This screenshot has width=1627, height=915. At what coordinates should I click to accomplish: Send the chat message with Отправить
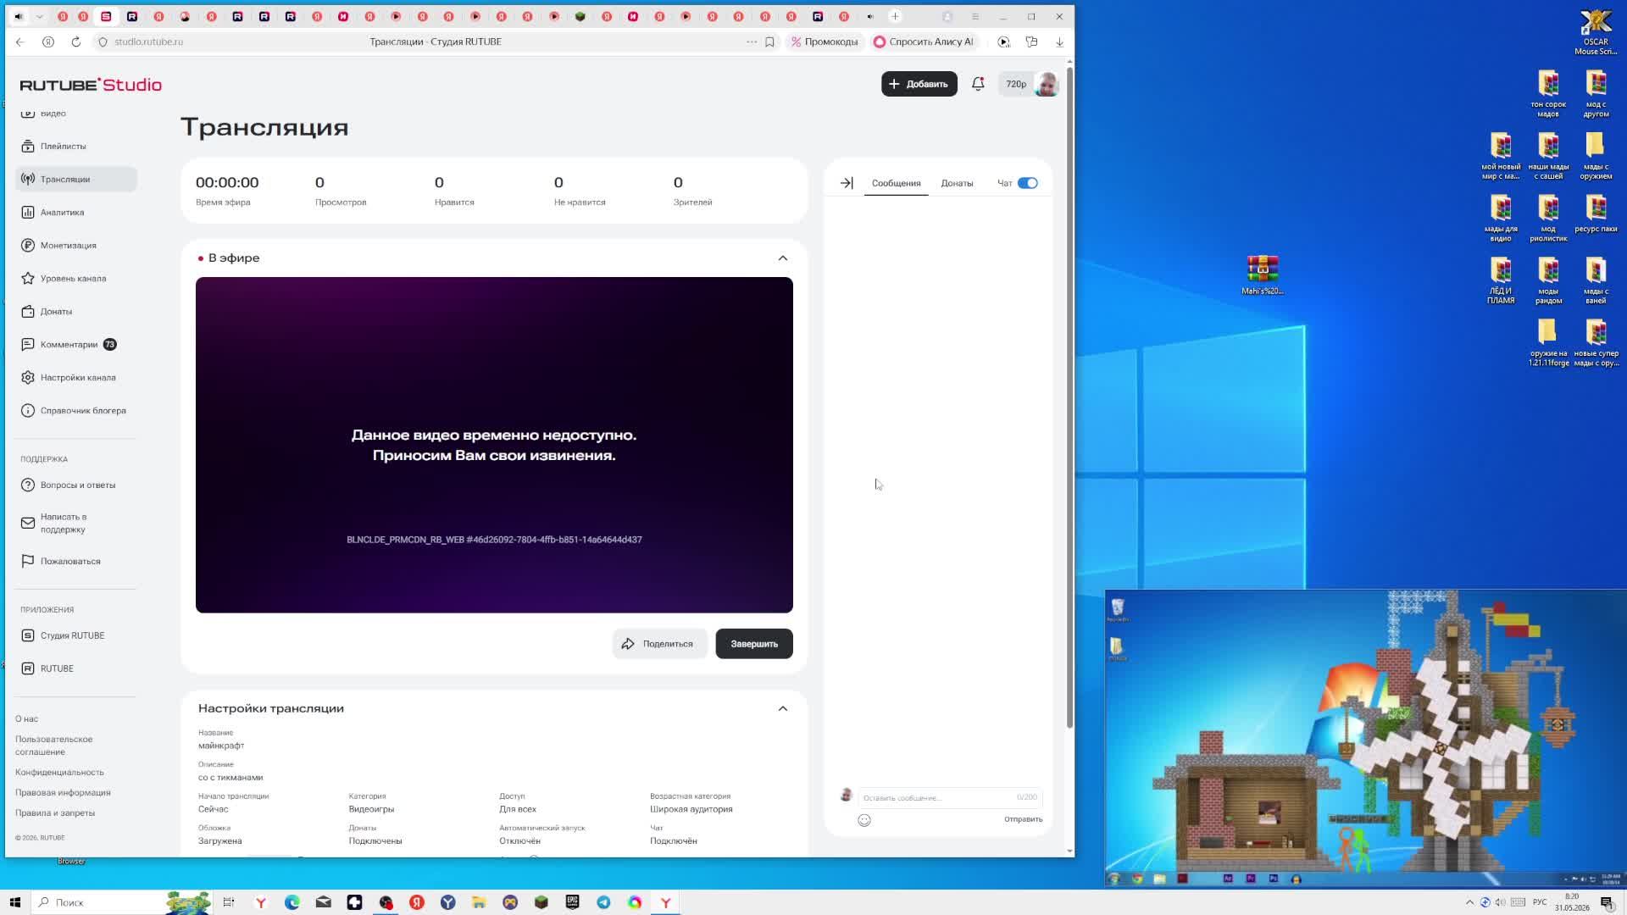pyautogui.click(x=1024, y=819)
